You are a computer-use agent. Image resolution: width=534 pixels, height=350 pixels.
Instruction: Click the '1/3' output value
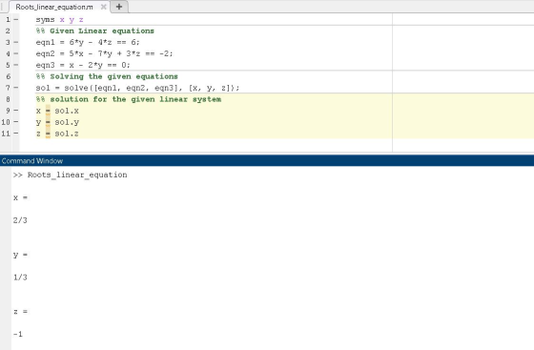coord(20,278)
